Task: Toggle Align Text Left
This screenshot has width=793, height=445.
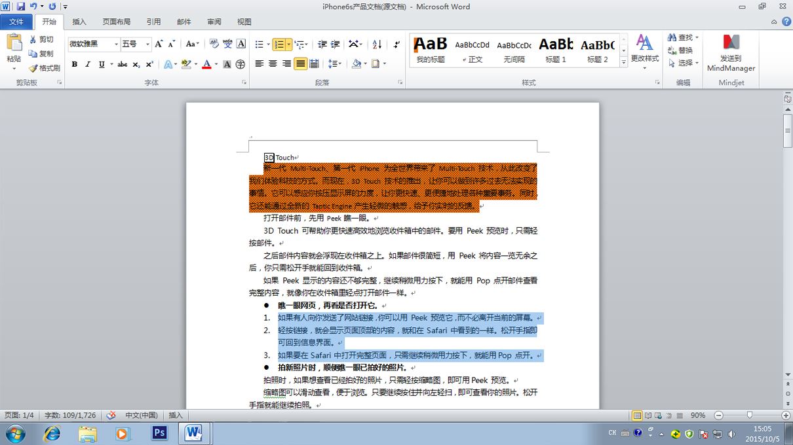Action: click(260, 63)
